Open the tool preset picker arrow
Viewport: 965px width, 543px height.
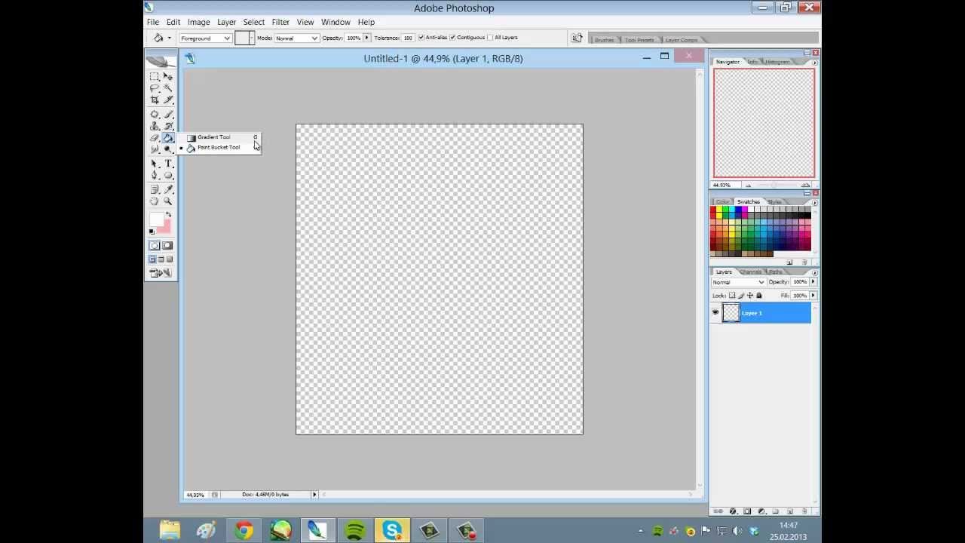click(x=169, y=38)
